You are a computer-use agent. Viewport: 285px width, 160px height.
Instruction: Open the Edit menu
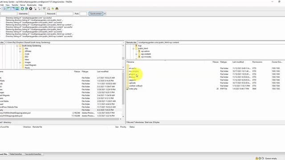2,5
